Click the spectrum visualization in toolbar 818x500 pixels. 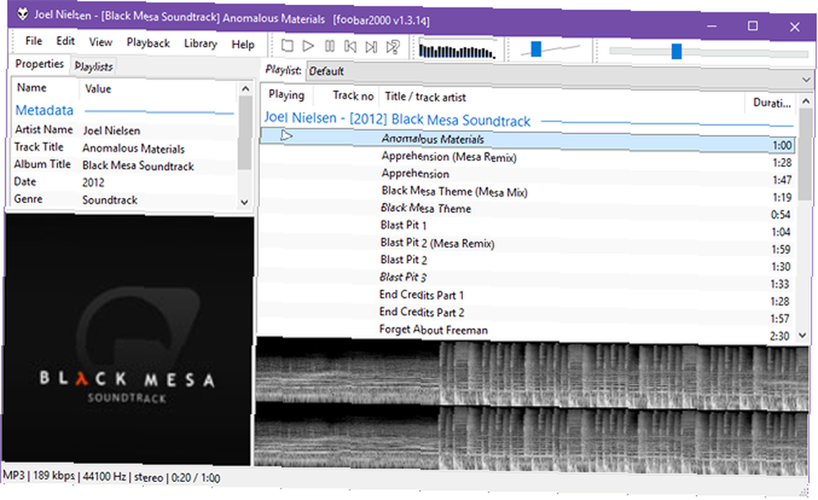click(457, 52)
